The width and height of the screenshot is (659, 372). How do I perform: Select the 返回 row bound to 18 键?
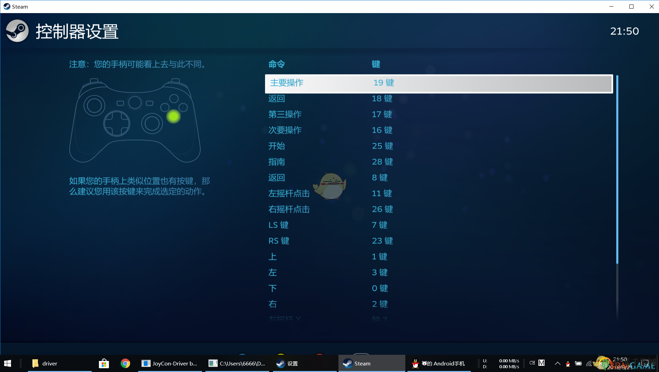coord(438,99)
